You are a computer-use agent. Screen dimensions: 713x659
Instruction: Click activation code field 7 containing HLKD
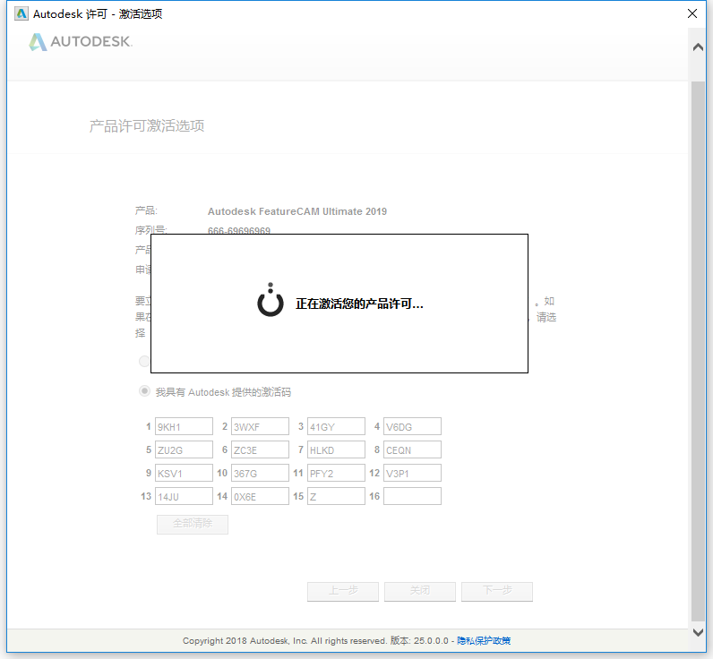[336, 450]
